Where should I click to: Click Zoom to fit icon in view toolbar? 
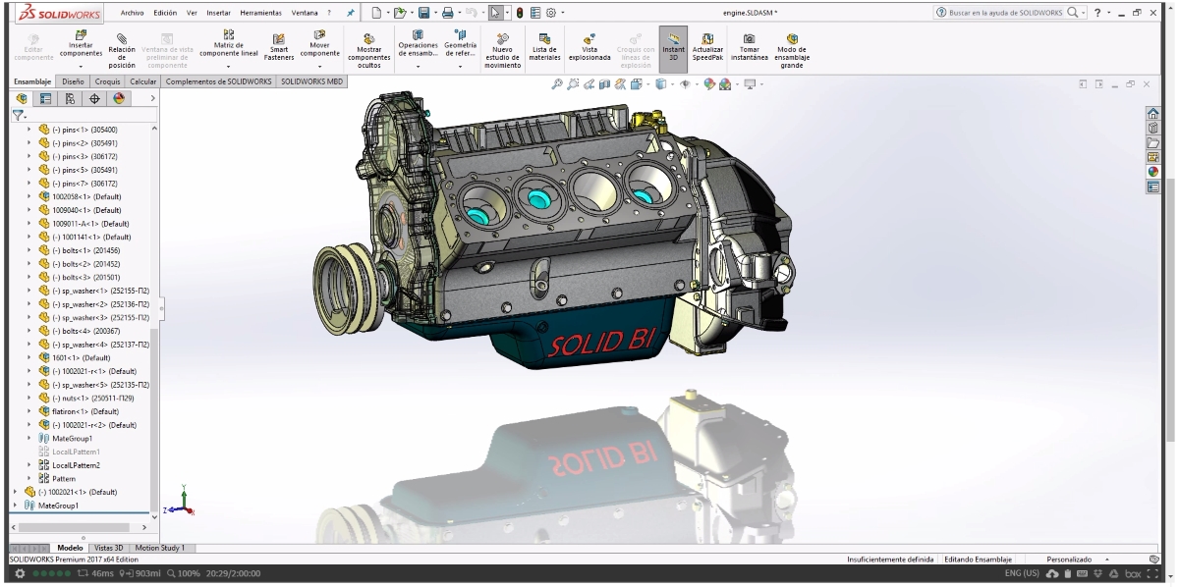click(x=557, y=84)
